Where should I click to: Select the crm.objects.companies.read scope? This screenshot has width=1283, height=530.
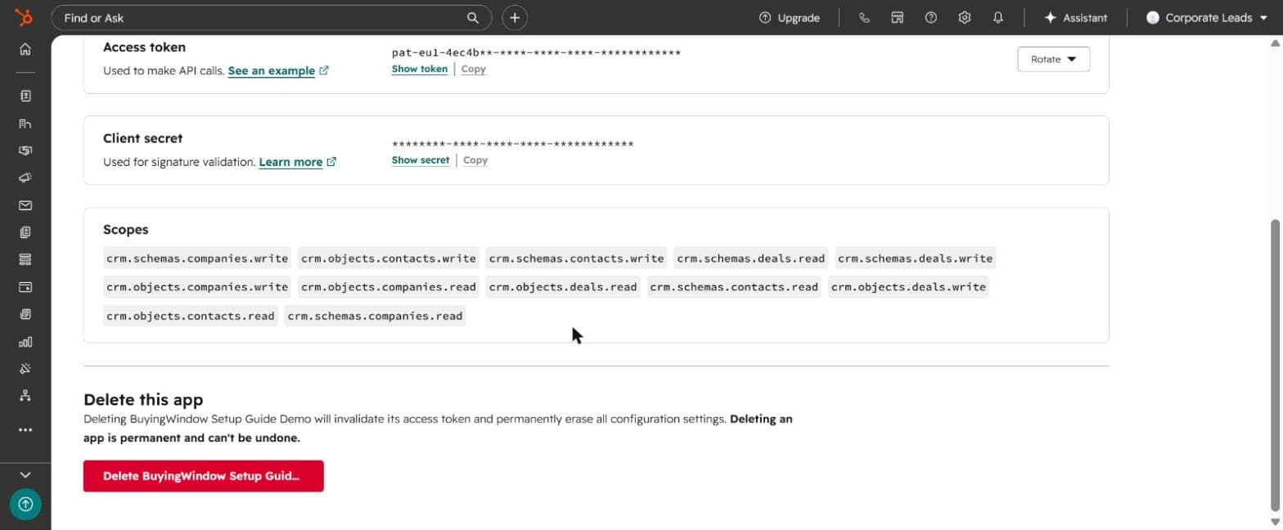(388, 287)
